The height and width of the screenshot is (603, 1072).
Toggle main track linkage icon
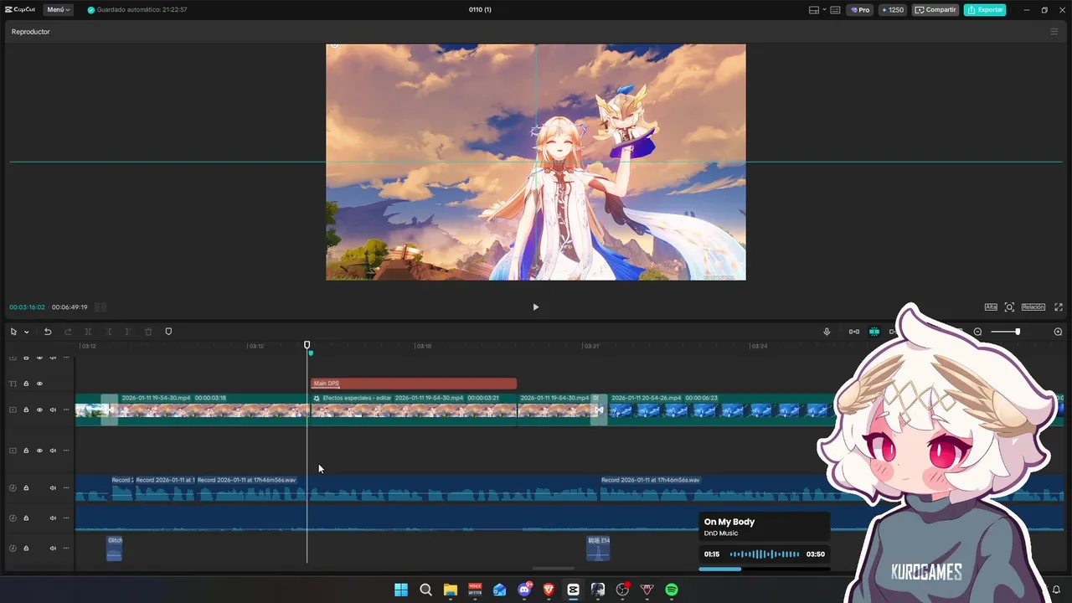click(853, 332)
